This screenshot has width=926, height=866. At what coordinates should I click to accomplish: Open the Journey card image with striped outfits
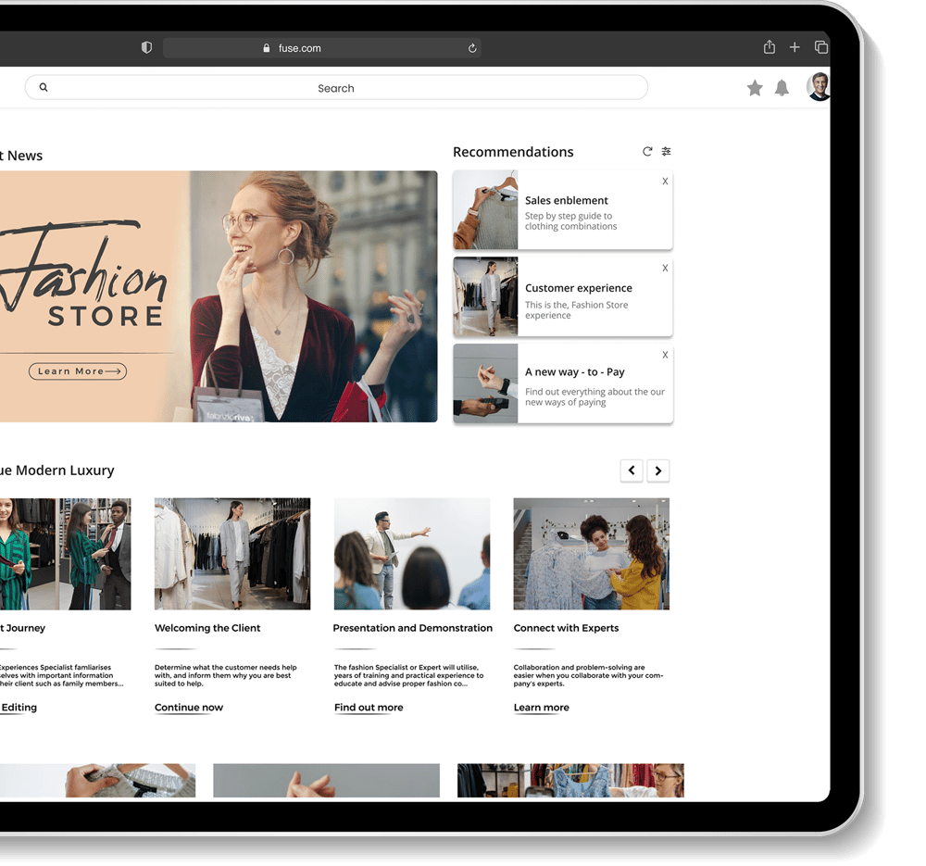[66, 554]
